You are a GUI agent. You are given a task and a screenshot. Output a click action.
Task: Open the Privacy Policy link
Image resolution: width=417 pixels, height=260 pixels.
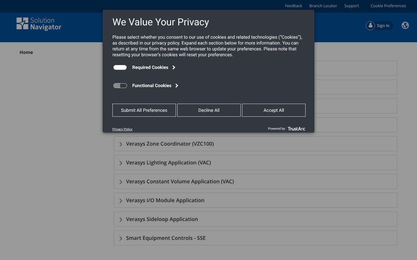tap(122, 129)
